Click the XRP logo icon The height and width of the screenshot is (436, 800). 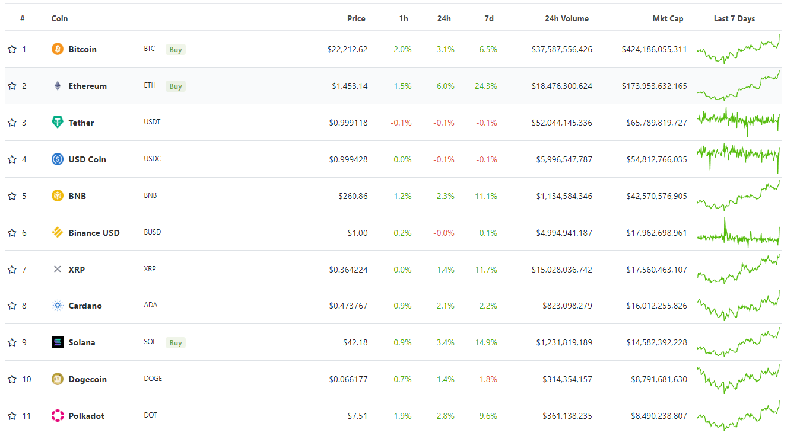pyautogui.click(x=58, y=270)
